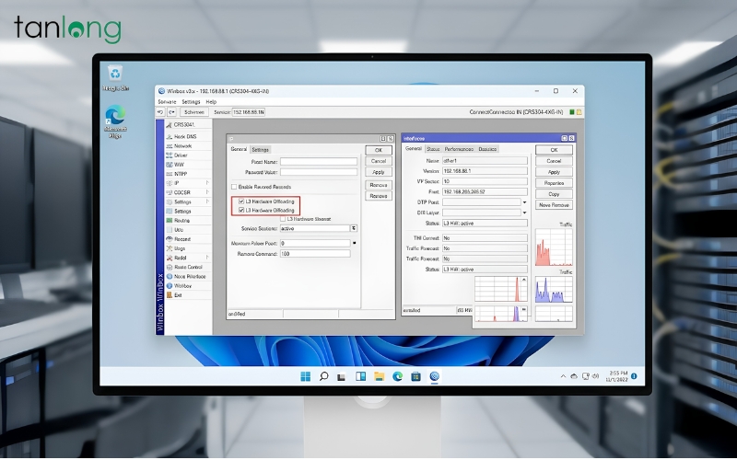Image resolution: width=737 pixels, height=460 pixels.
Task: Uncheck the second L3 Hardware Offloading checkbox
Action: coord(241,210)
